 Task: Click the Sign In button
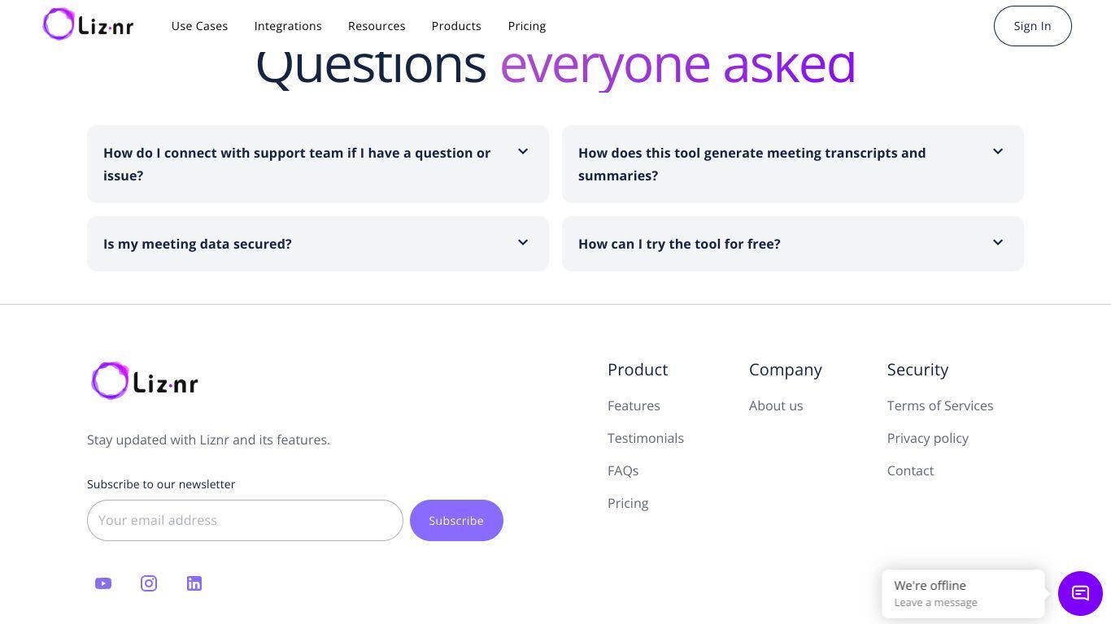coord(1033,26)
